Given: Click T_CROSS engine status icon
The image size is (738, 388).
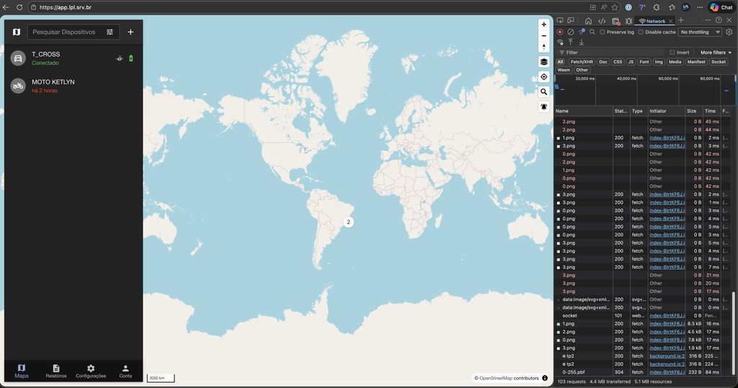Looking at the screenshot, I should (120, 58).
